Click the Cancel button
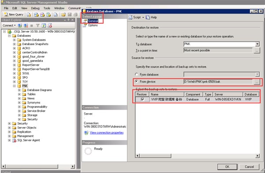Screen dimensions: 265x173 click(249, 167)
